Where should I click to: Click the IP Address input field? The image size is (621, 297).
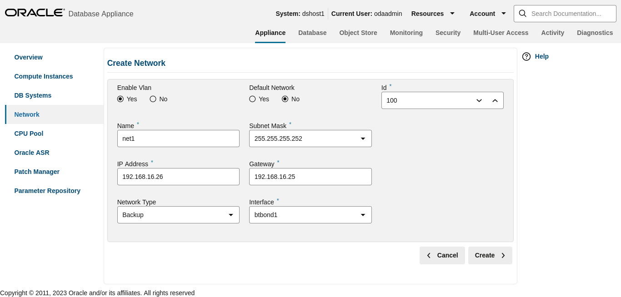[x=178, y=177]
